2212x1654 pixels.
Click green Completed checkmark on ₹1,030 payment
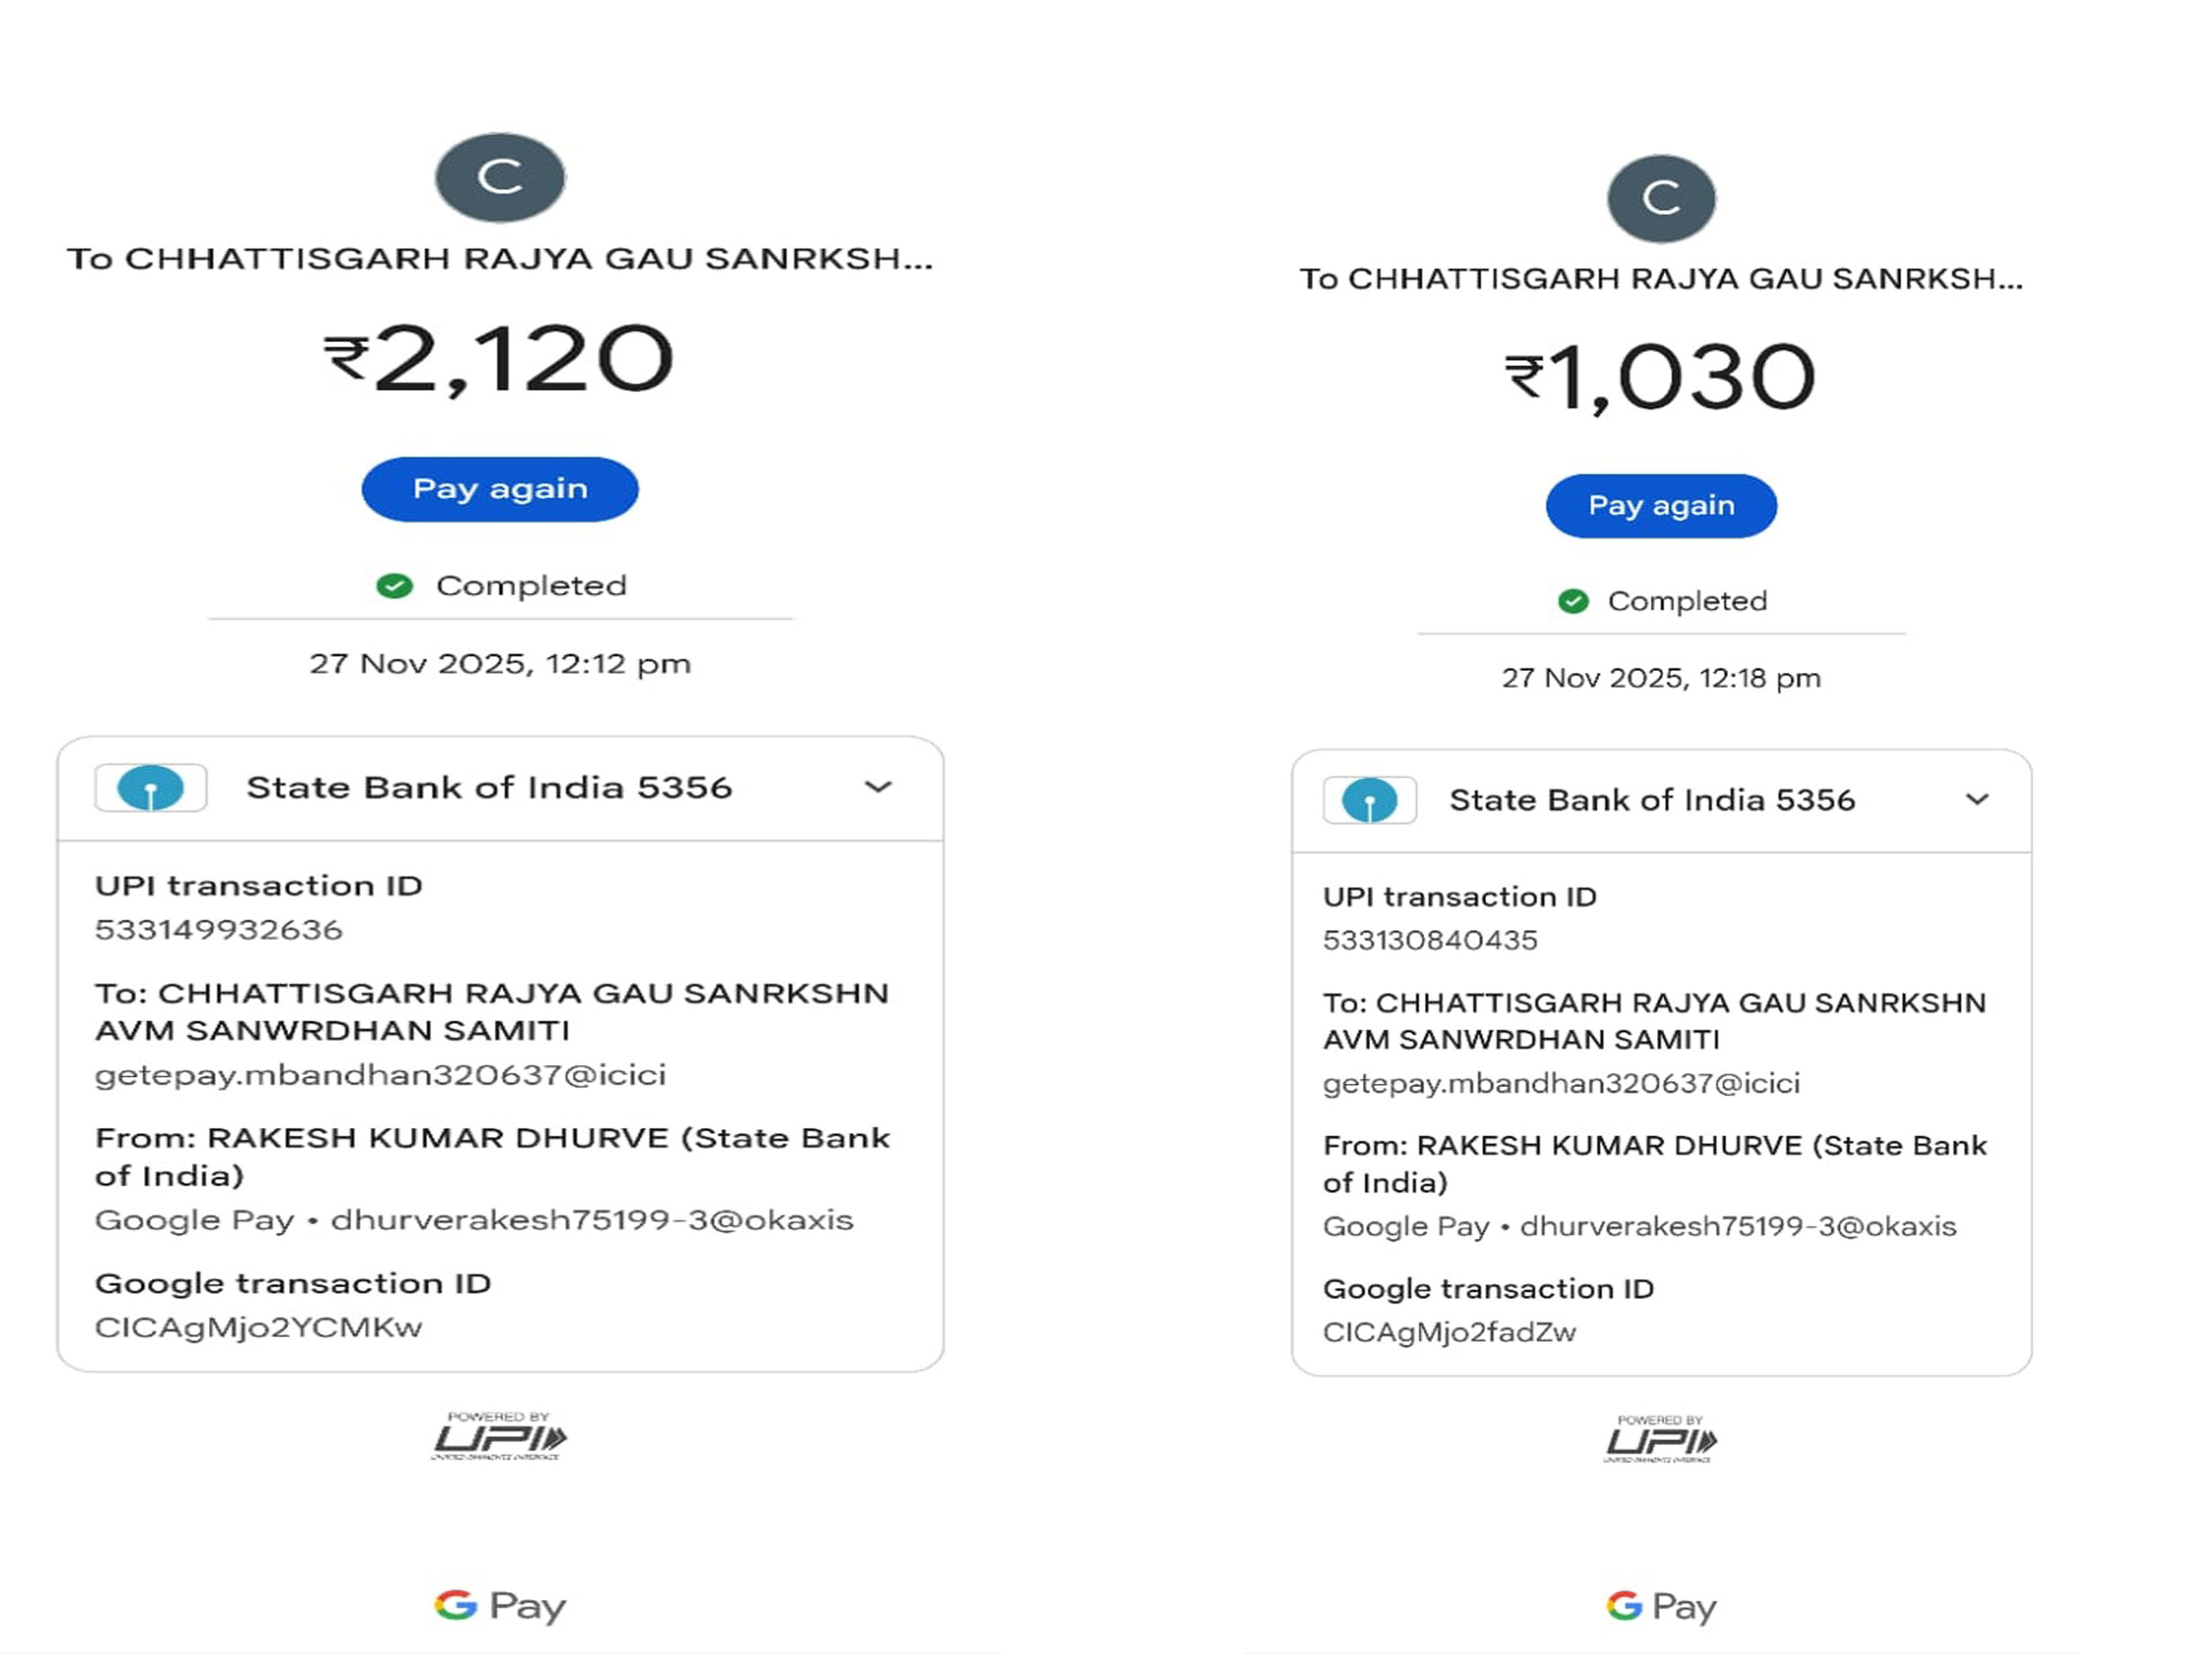coord(1573,601)
